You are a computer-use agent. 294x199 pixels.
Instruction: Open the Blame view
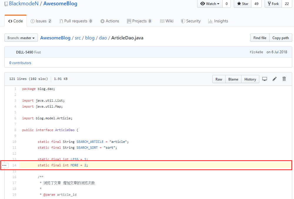click(x=233, y=79)
